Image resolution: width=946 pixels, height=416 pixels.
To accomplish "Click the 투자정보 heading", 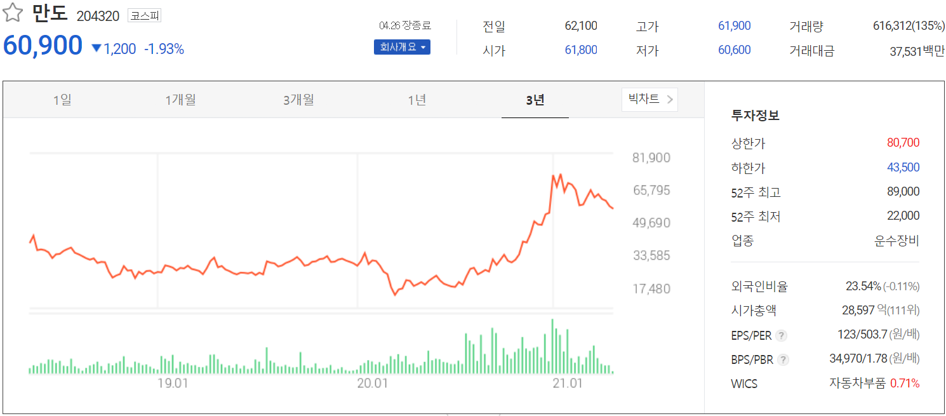I will pyautogui.click(x=756, y=116).
